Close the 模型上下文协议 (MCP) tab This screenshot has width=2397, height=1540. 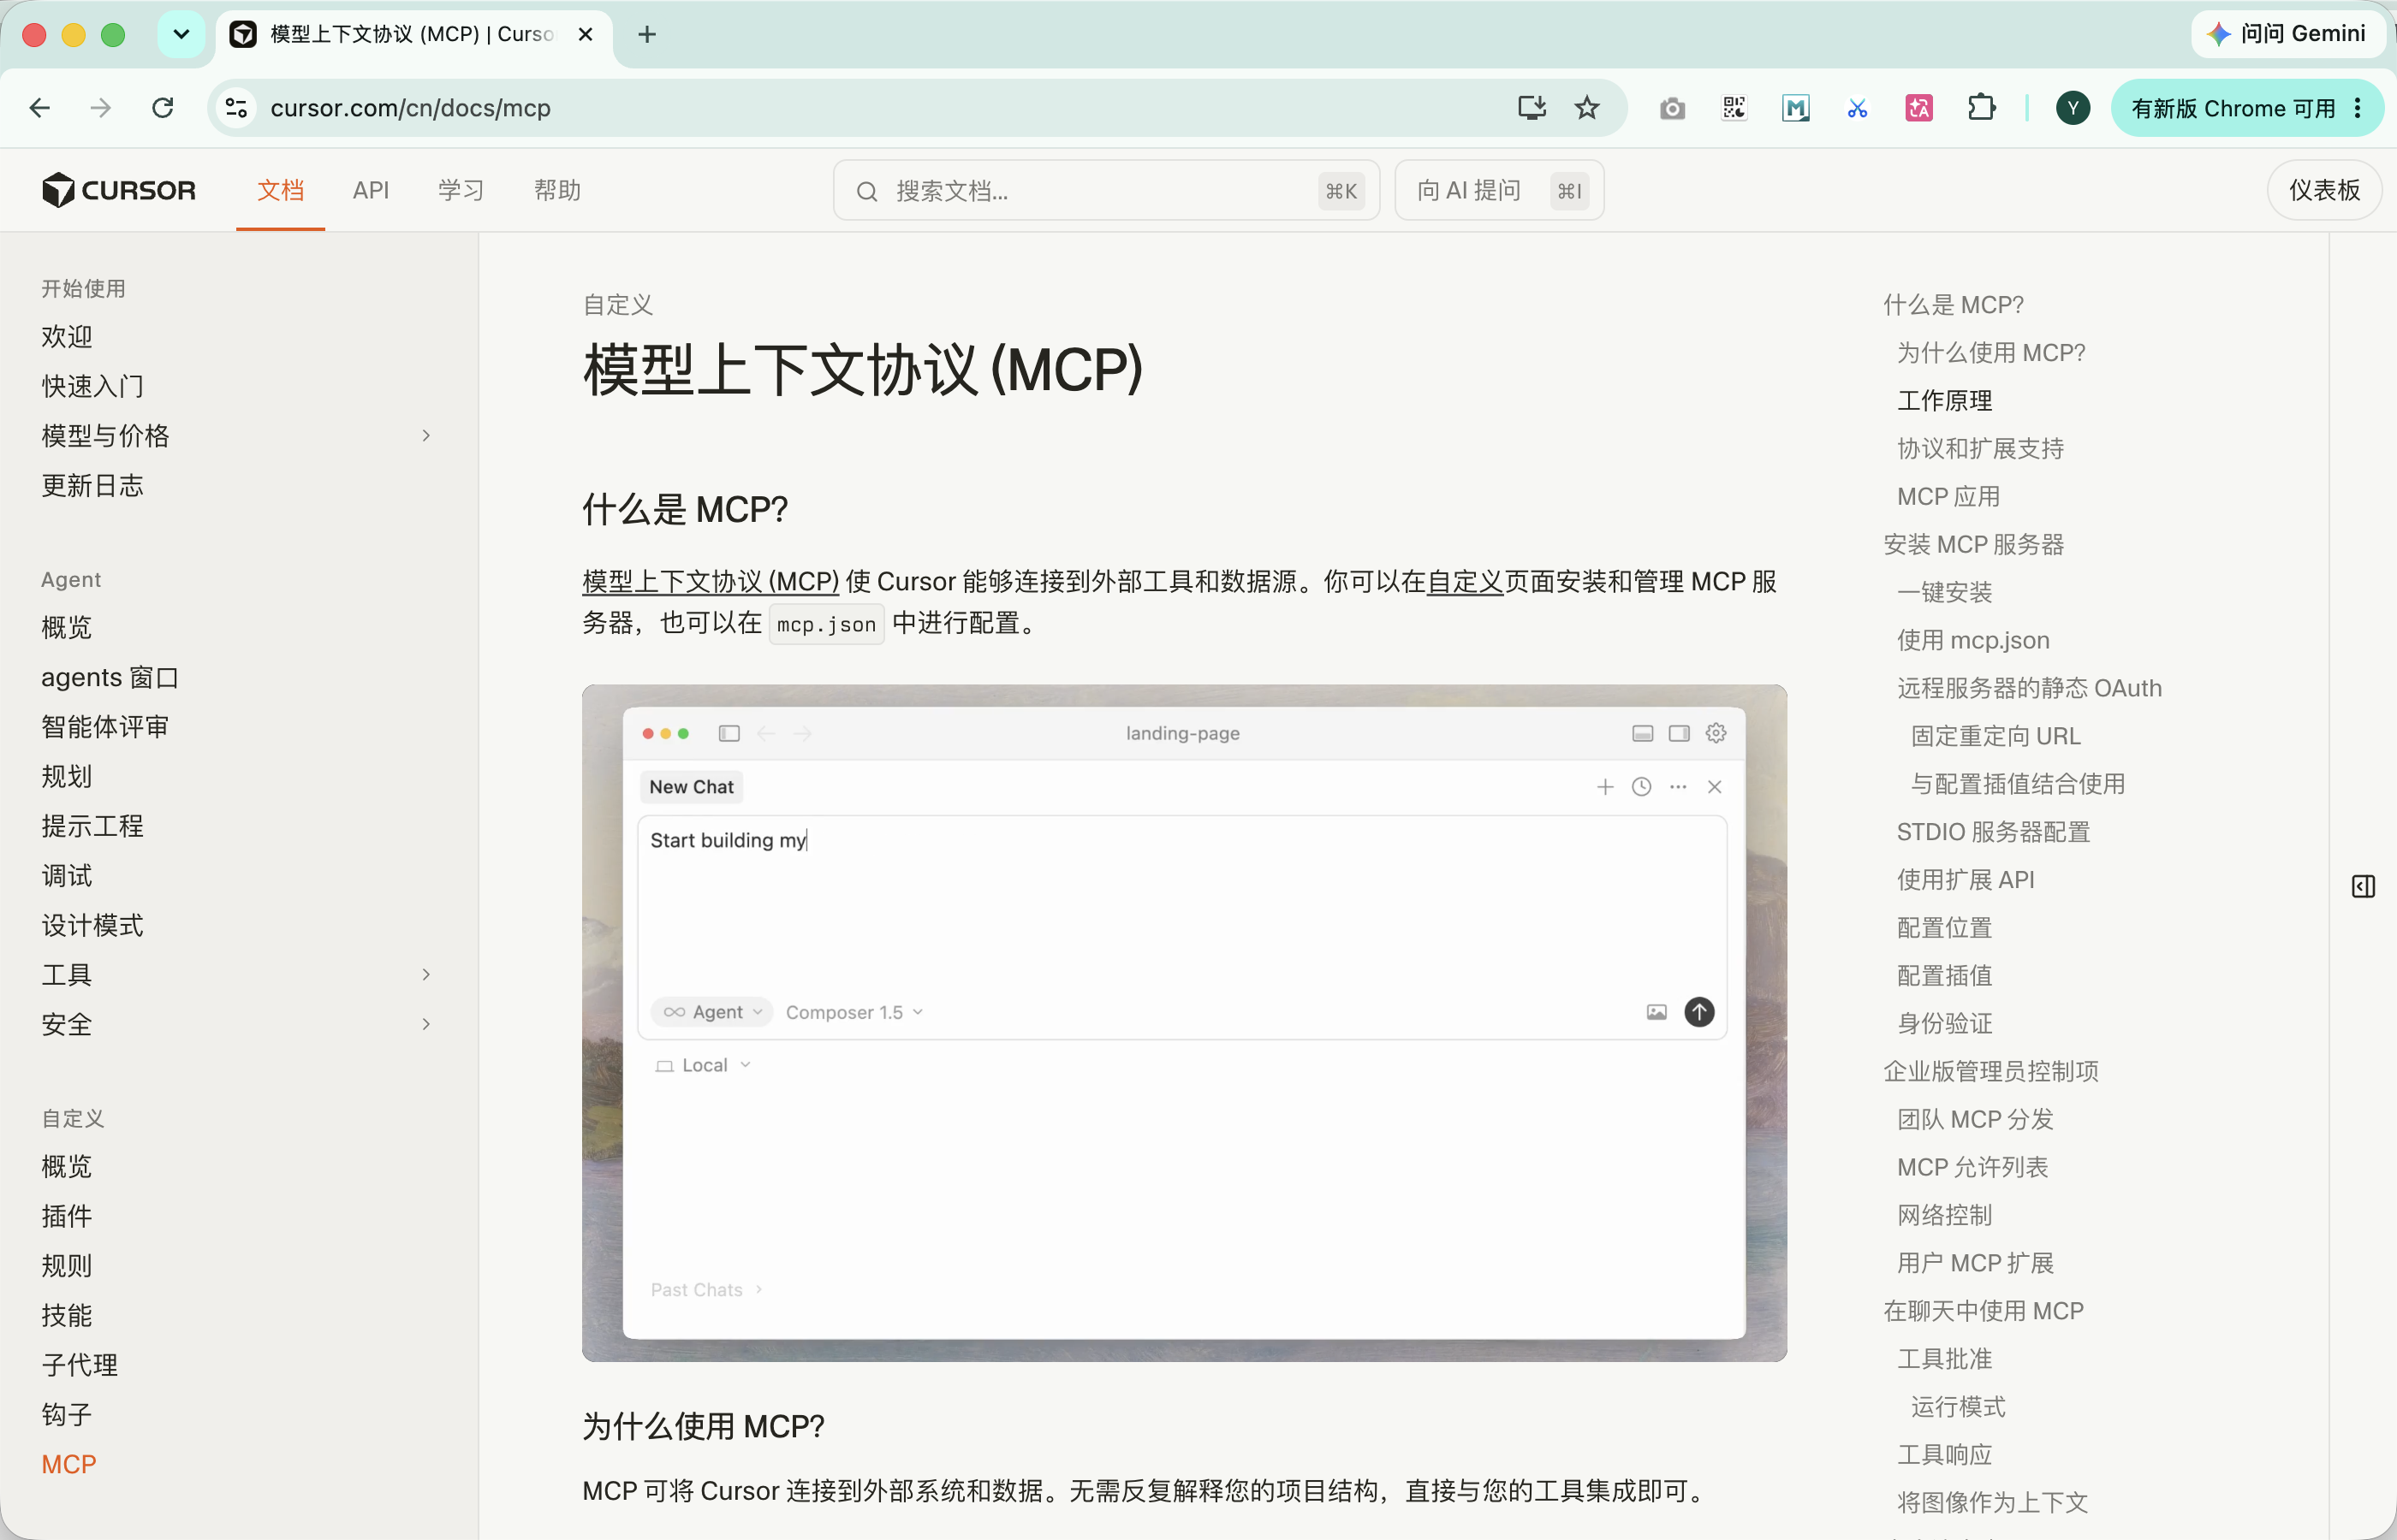586,34
